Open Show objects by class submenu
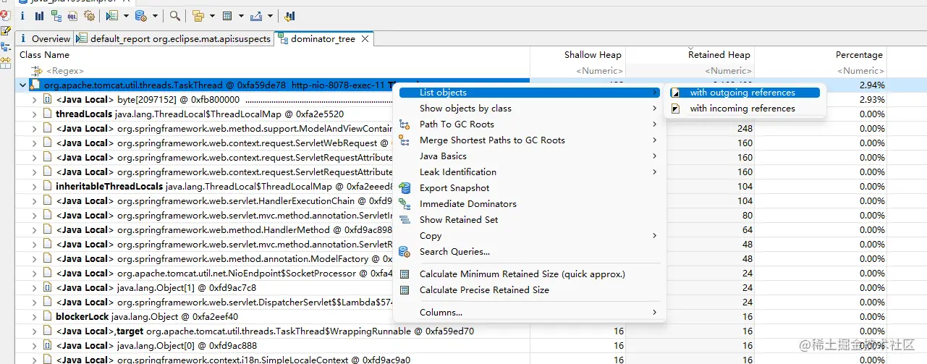The image size is (927, 364). point(529,109)
